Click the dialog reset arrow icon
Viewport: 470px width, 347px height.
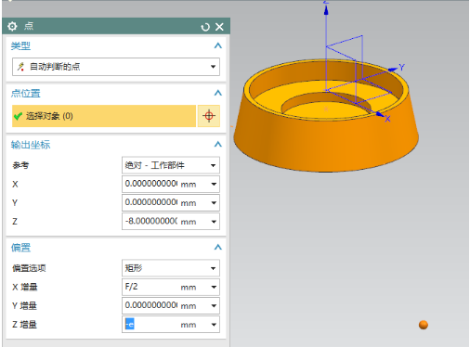click(x=205, y=27)
